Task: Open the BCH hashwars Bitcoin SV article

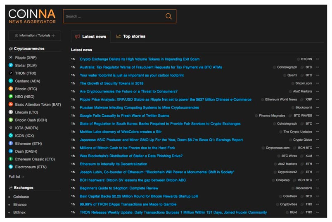Action: [133, 180]
